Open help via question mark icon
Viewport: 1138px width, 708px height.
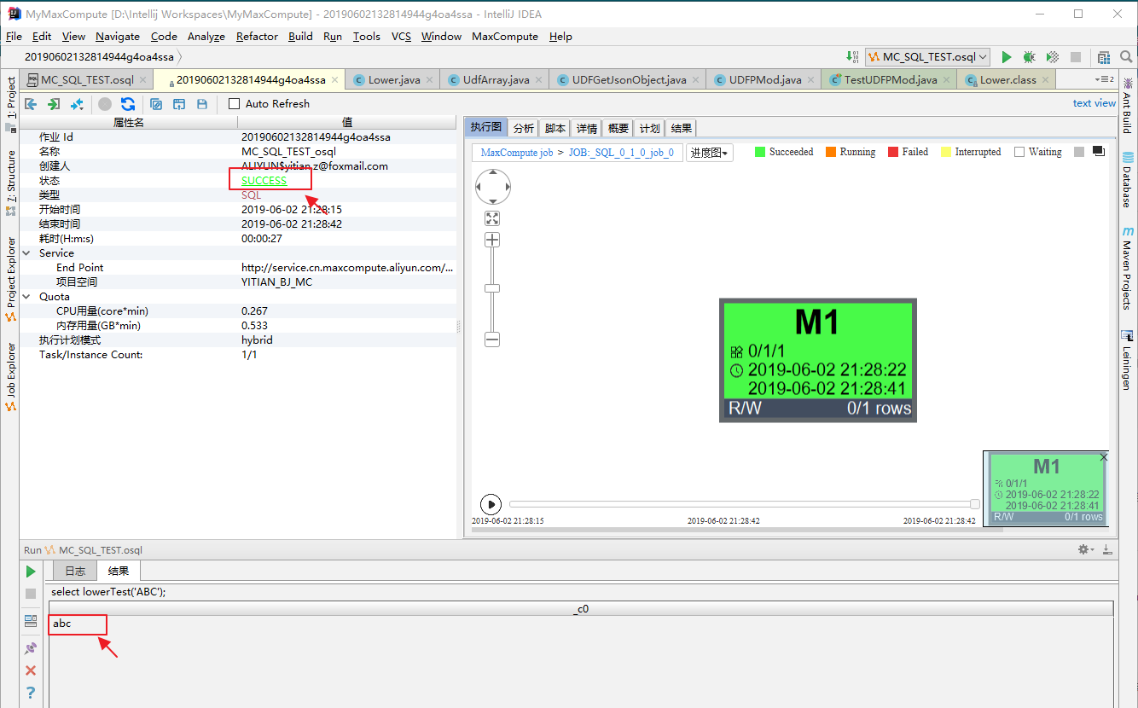pyautogui.click(x=31, y=693)
